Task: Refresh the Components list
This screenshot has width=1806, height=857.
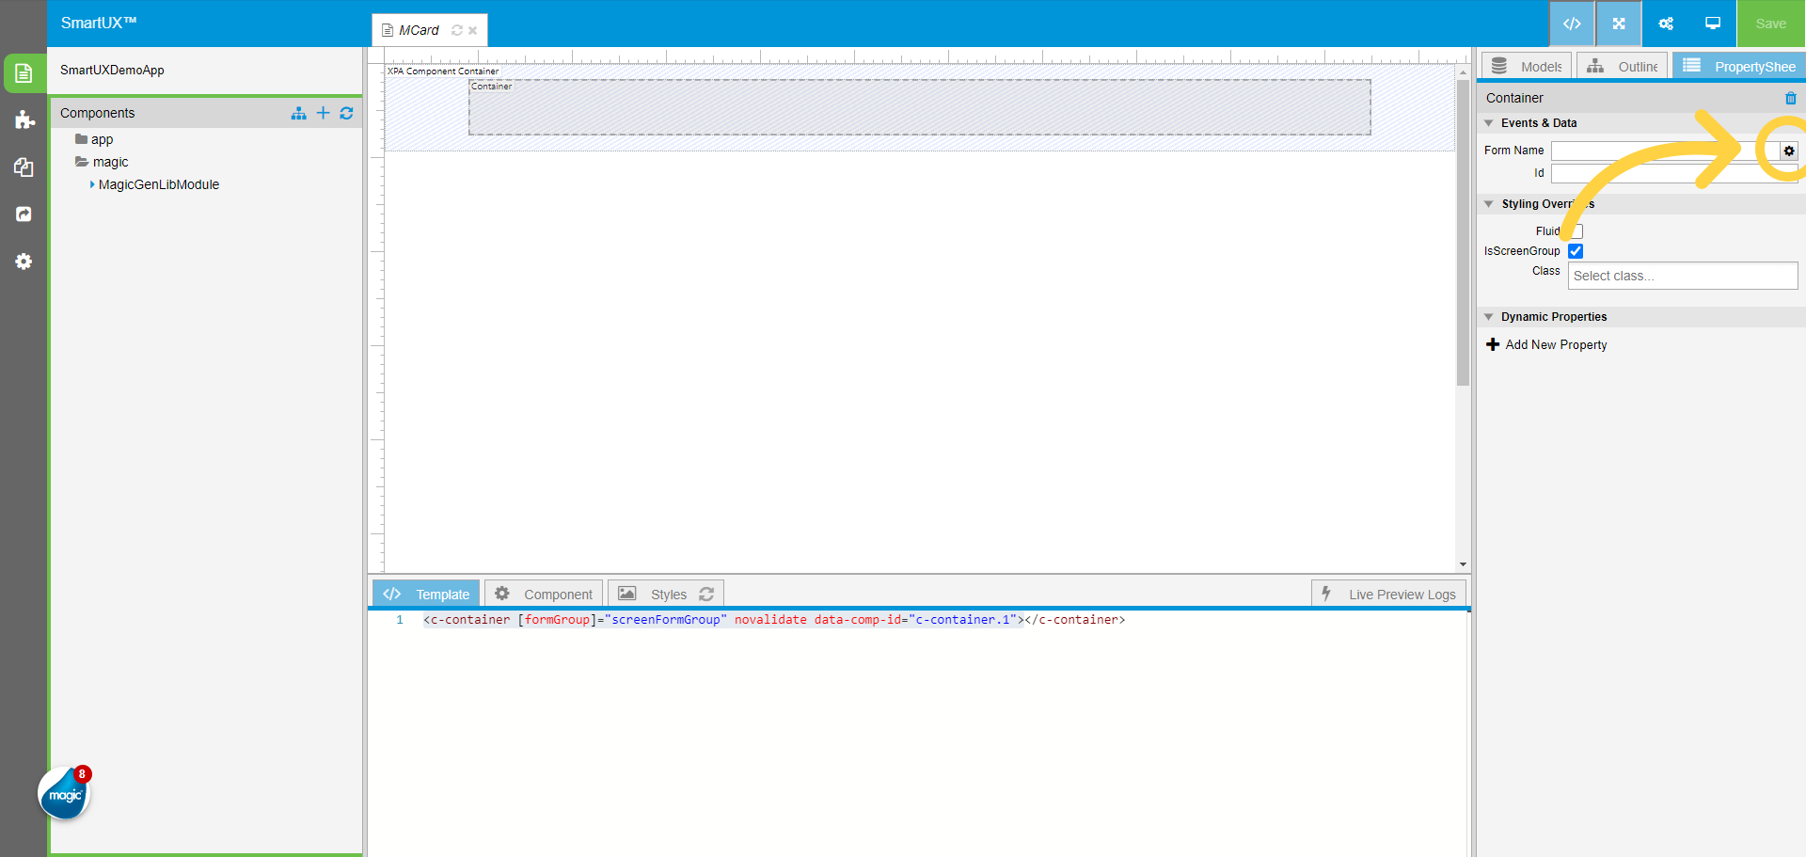Action: 346,113
